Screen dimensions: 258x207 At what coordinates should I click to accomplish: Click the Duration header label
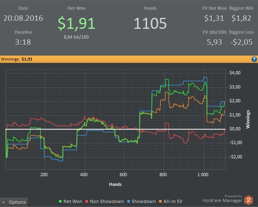(23, 32)
